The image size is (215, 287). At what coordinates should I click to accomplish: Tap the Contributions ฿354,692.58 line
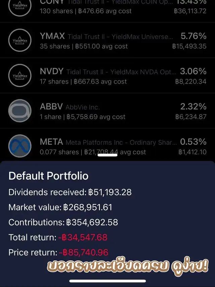pos(63,222)
